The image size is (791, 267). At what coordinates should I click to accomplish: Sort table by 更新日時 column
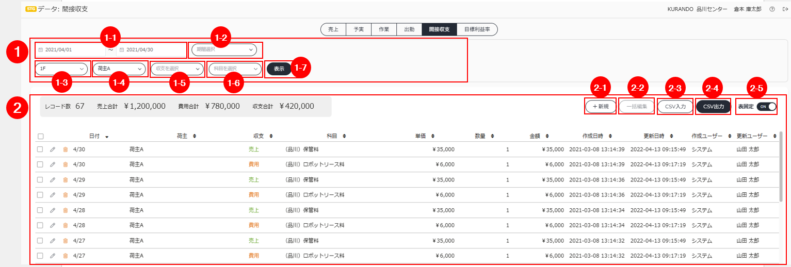(671, 136)
